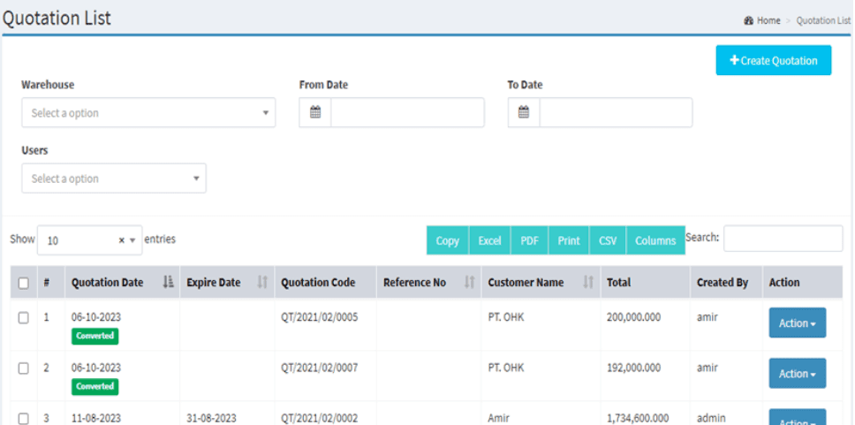Select quotation code QT/2021/02/0002
This screenshot has width=855, height=425.
pyautogui.click(x=320, y=419)
